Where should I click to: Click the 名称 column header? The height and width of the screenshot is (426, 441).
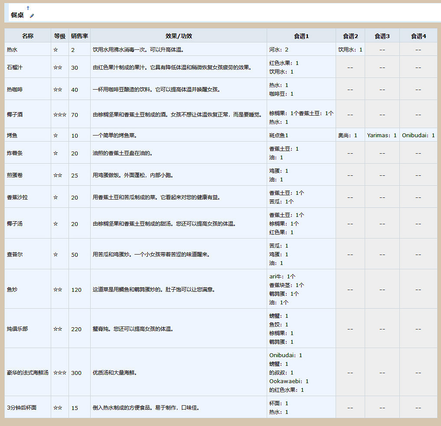[28, 35]
